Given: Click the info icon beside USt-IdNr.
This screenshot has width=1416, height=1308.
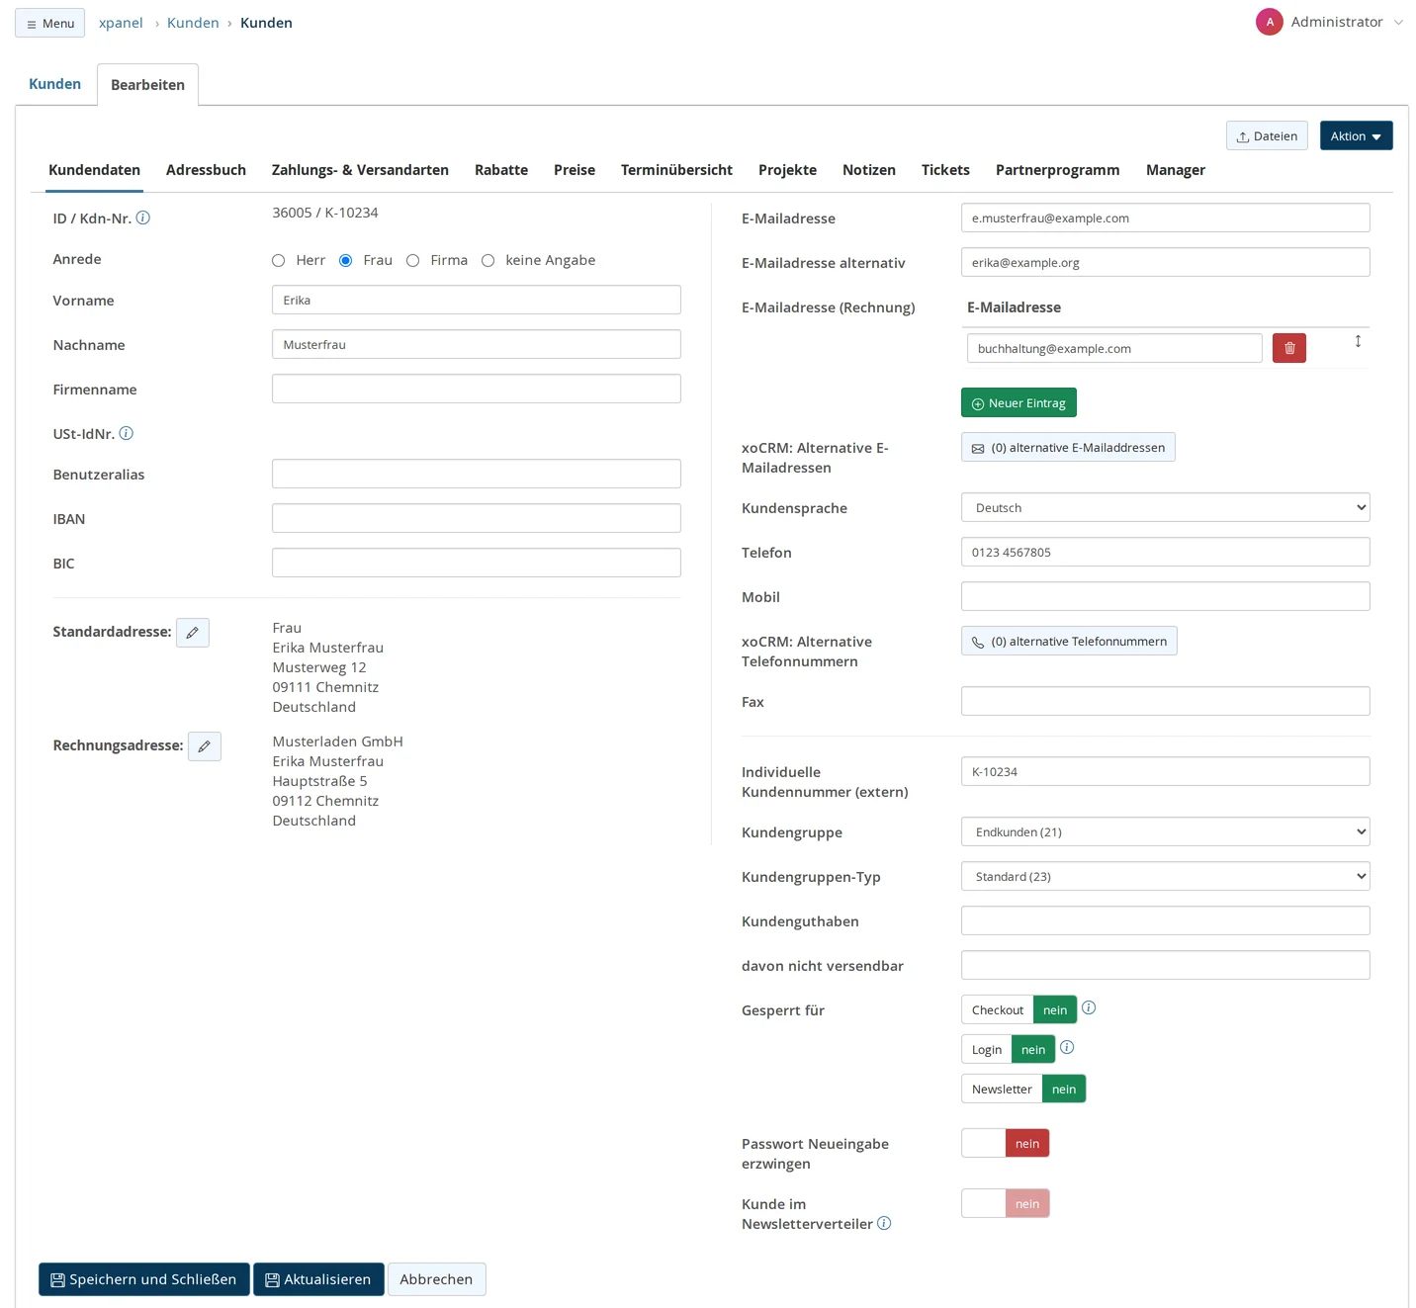Looking at the screenshot, I should [x=126, y=433].
